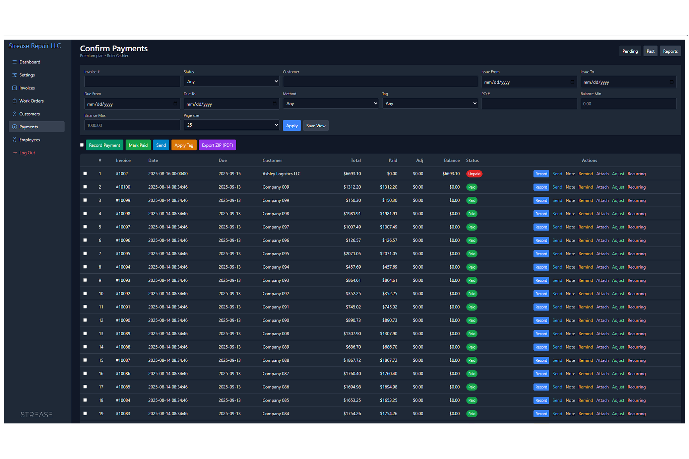Check the box for invoice #1002
Image resolution: width=689 pixels, height=459 pixels.
click(85, 174)
